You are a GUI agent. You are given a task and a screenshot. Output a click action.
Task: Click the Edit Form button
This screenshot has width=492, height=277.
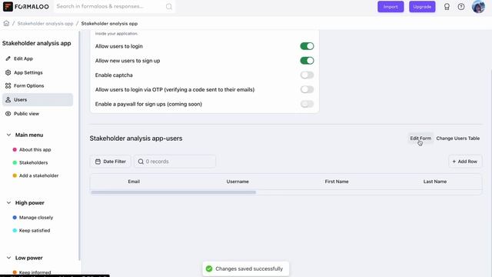(x=421, y=138)
